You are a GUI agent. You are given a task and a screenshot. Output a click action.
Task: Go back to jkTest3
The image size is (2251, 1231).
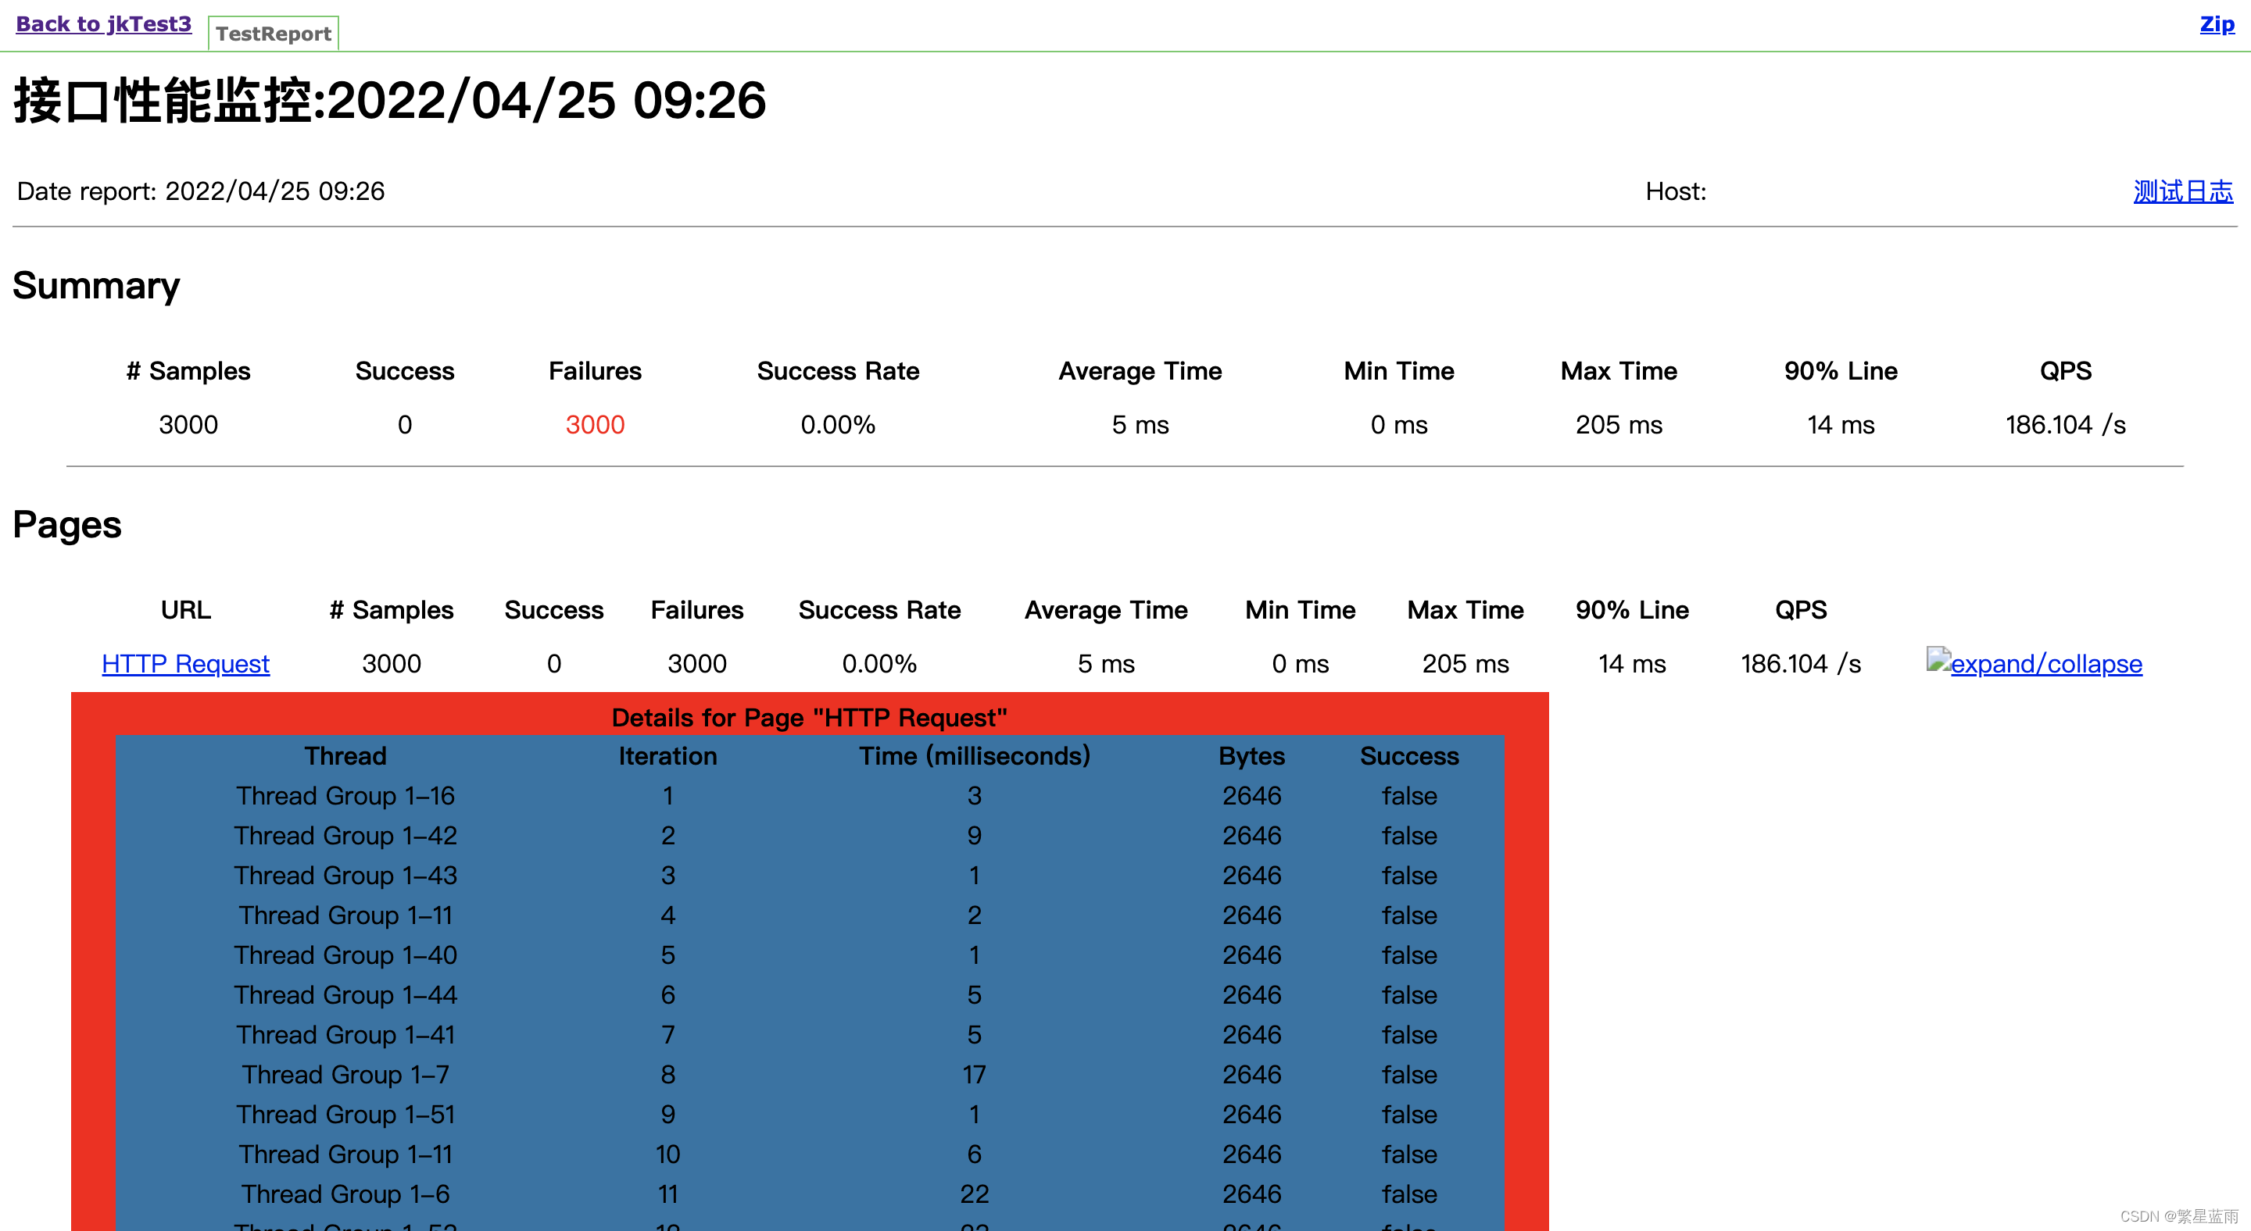click(x=103, y=23)
